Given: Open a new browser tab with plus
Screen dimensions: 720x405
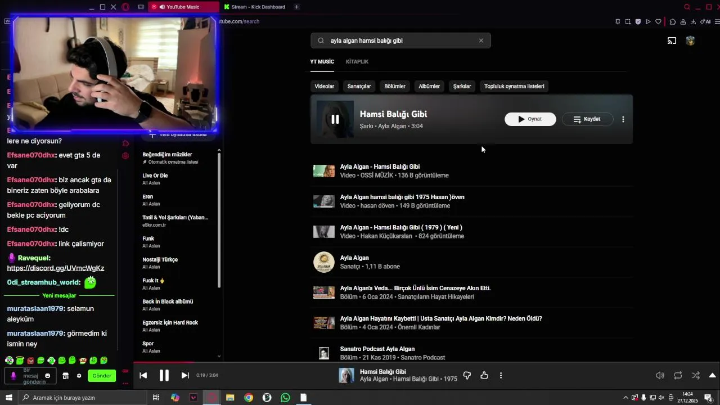Looking at the screenshot, I should 296,7.
